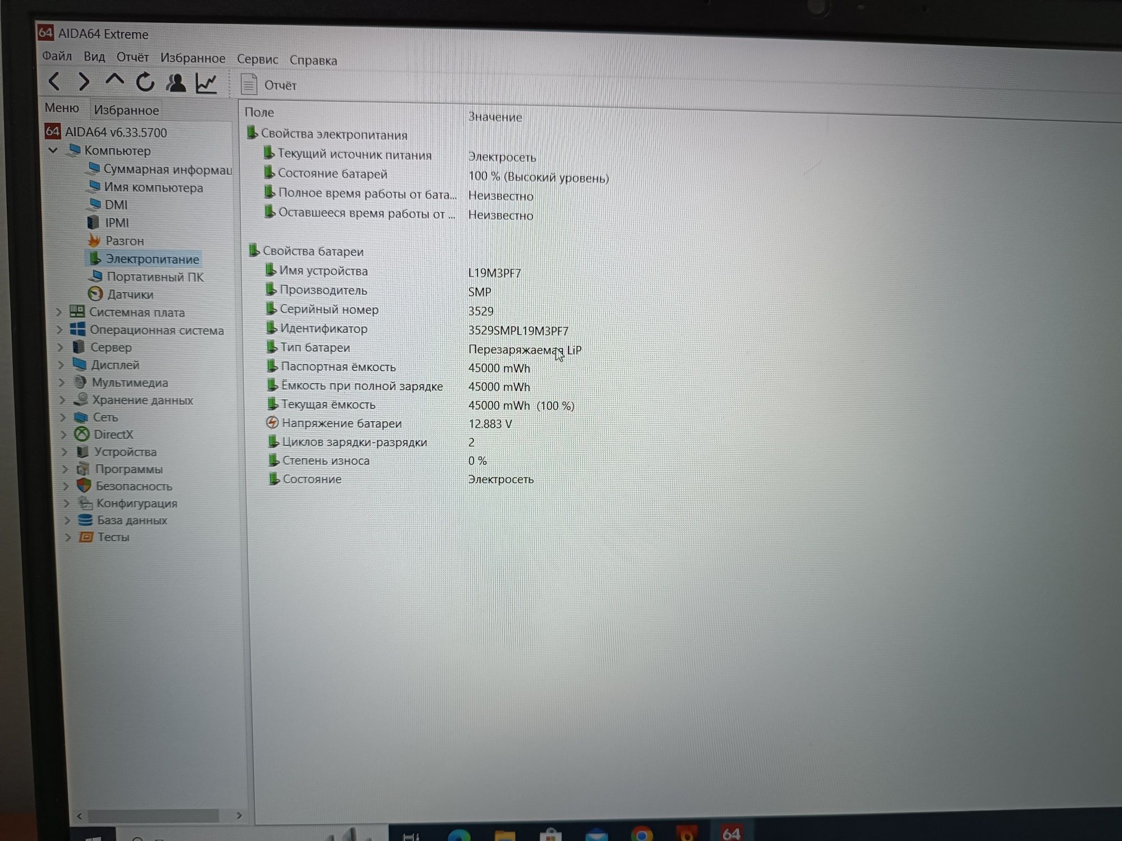Refresh the page with the circular arrow icon

click(145, 82)
